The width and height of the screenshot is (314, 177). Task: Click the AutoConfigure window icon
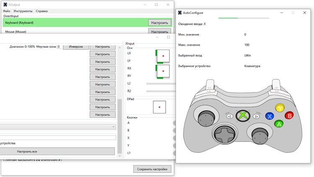coord(180,13)
